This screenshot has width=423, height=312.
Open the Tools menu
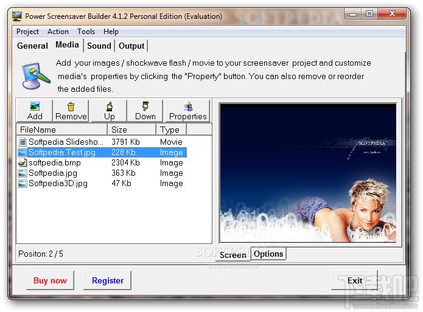point(86,32)
